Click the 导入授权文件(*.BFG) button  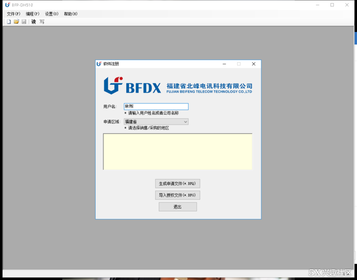178,195
